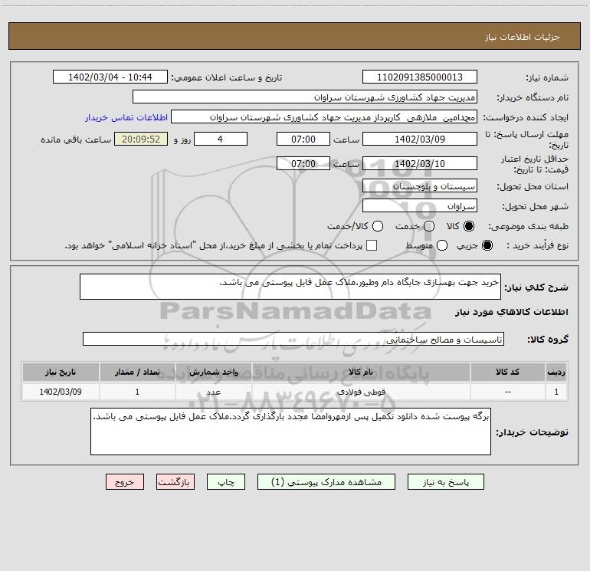The image size is (590, 571).
Task: Click the announcement date field 1402/03/04 - 10:44
Action: click(x=110, y=77)
